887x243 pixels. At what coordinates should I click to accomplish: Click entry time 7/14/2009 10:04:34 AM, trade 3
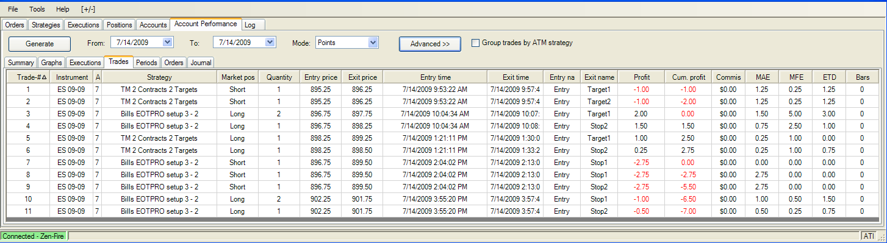(x=435, y=114)
